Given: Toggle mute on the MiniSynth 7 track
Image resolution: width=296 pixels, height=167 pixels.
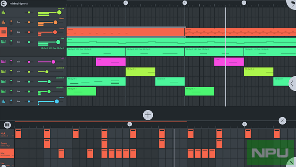Looking at the screenshot, I should point(11,91).
